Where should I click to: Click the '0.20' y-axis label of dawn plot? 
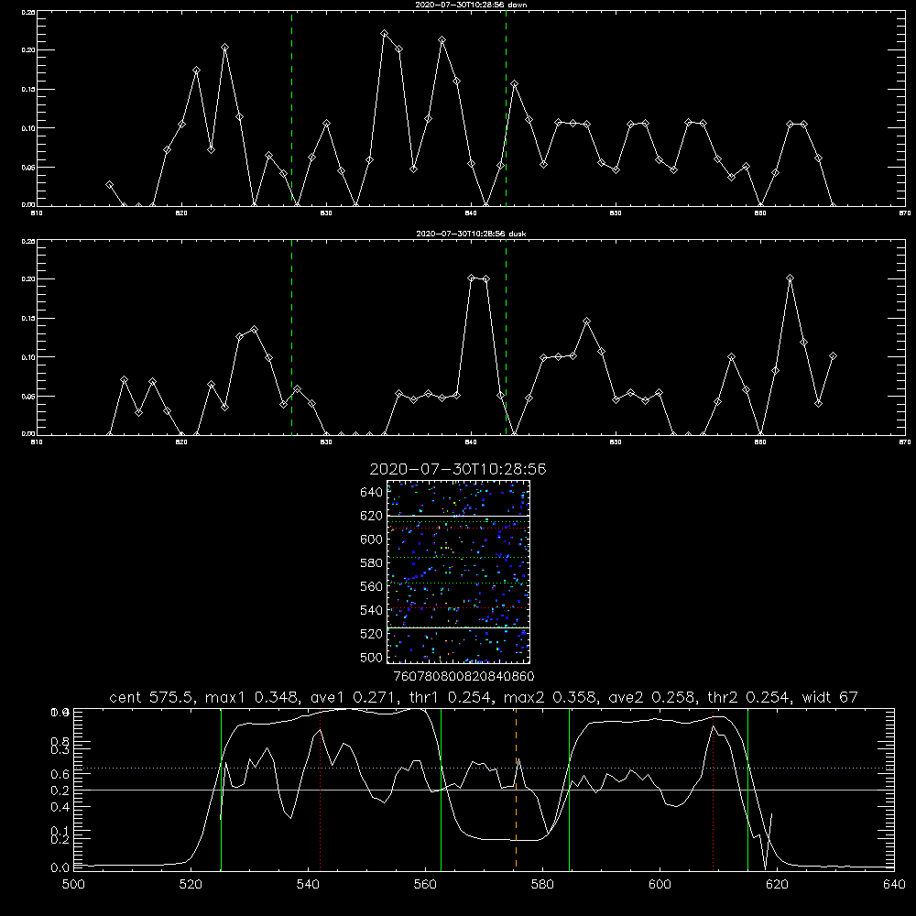[28, 50]
